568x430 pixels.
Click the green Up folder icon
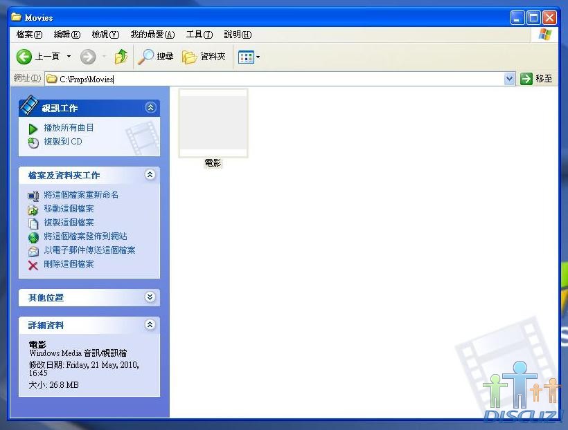tap(121, 57)
